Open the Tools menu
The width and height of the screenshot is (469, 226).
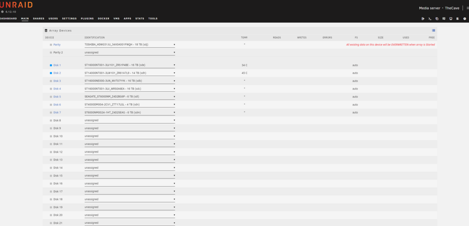coord(153,19)
